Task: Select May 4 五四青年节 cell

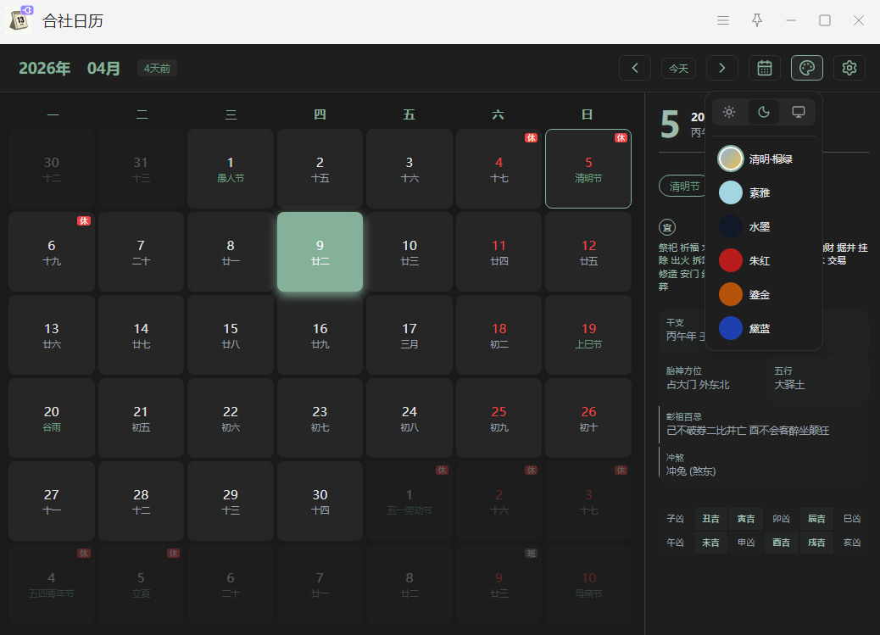Action: pos(52,584)
